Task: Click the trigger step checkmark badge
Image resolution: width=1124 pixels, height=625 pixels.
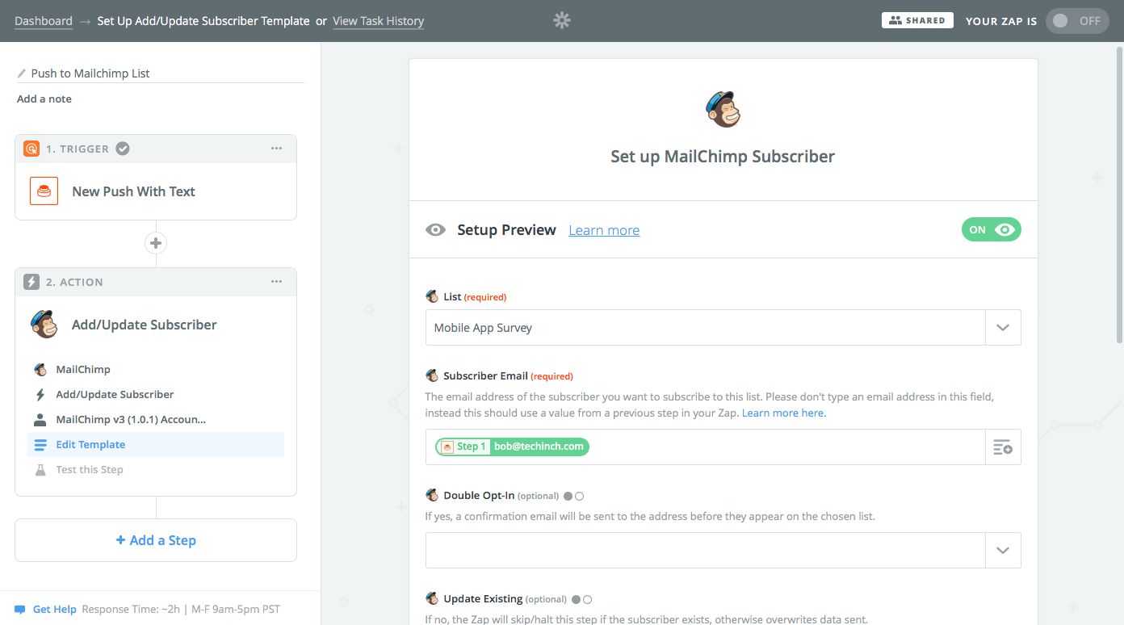Action: pos(123,149)
